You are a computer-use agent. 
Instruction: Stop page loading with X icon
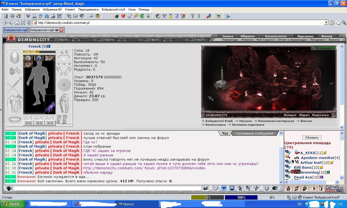coord(23,23)
